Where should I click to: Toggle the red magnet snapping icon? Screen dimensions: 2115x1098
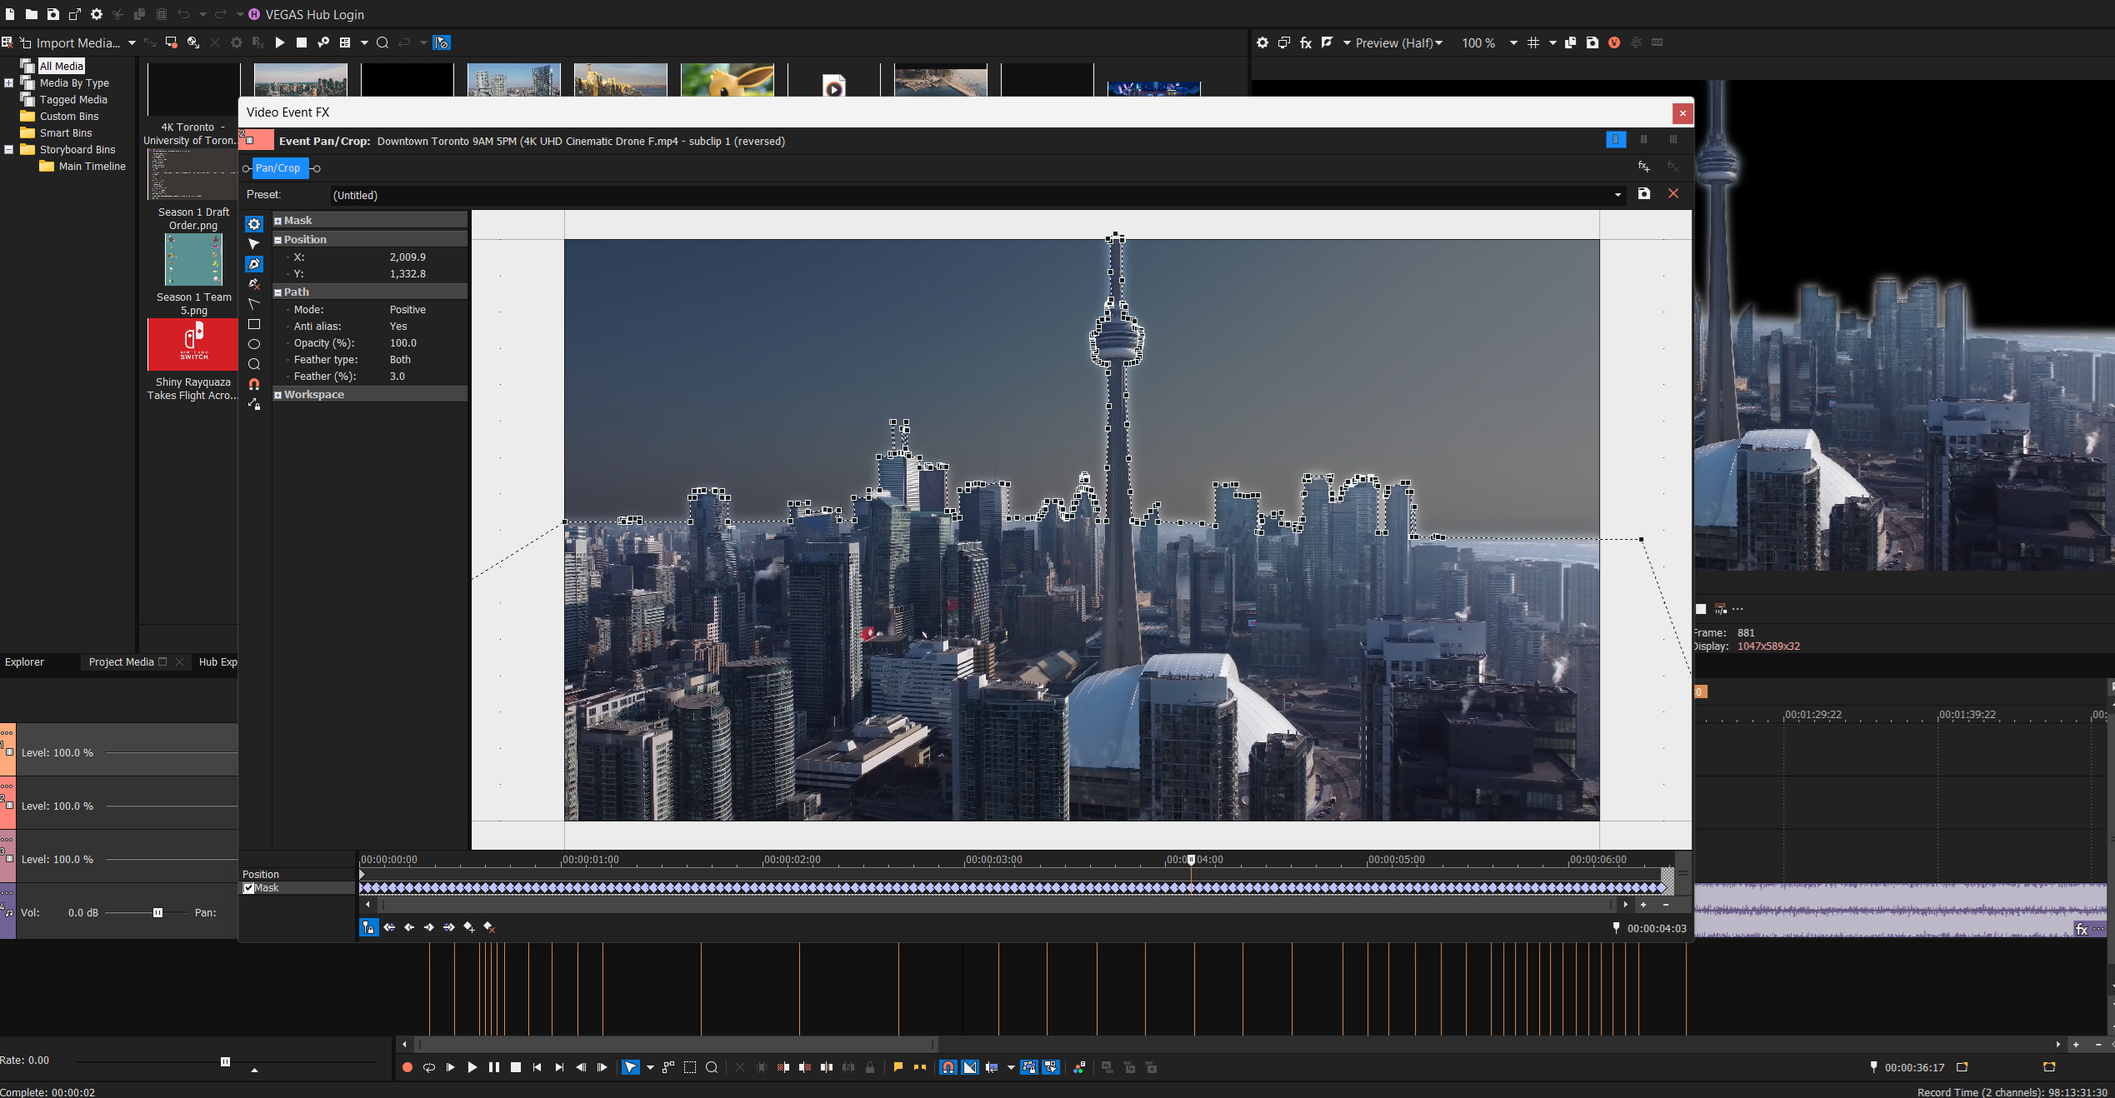[x=254, y=384]
